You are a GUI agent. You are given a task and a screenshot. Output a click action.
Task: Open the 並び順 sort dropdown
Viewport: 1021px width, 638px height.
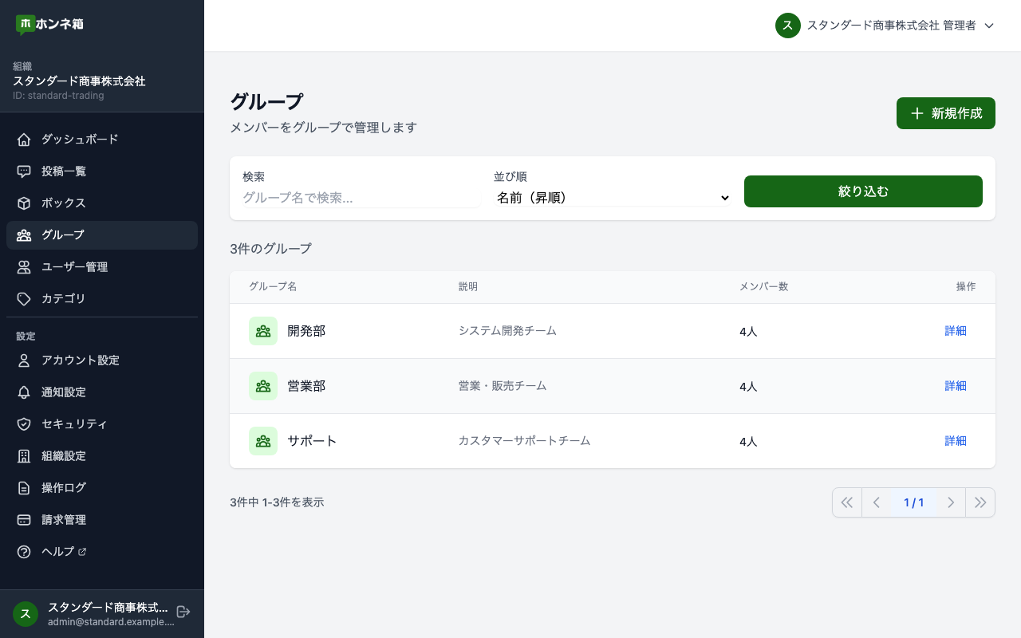(612, 198)
